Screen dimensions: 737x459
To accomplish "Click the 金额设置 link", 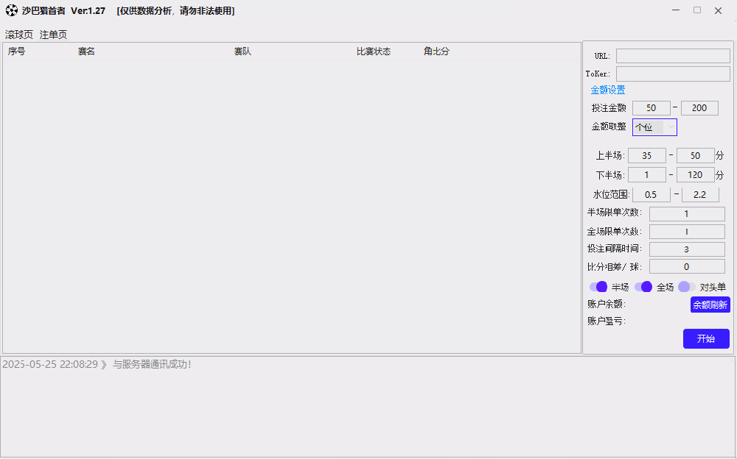I will coord(608,90).
